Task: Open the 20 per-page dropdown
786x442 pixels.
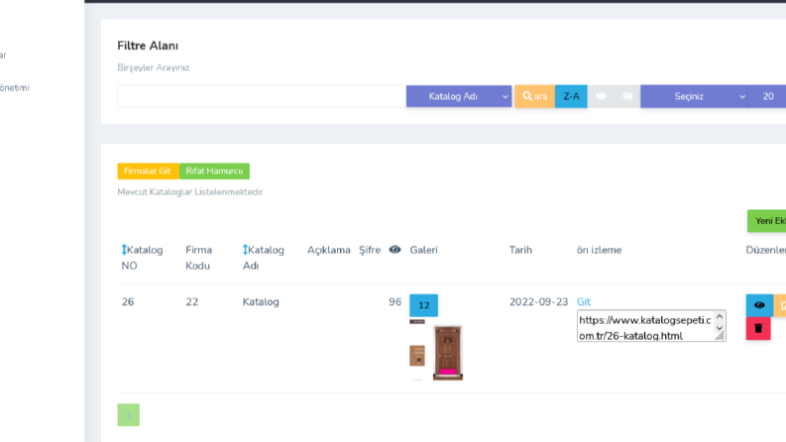Action: [767, 96]
